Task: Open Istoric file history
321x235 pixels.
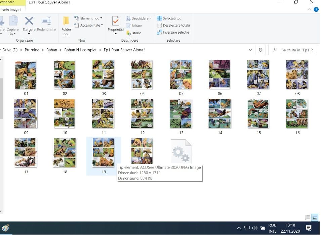Action: [x=133, y=33]
